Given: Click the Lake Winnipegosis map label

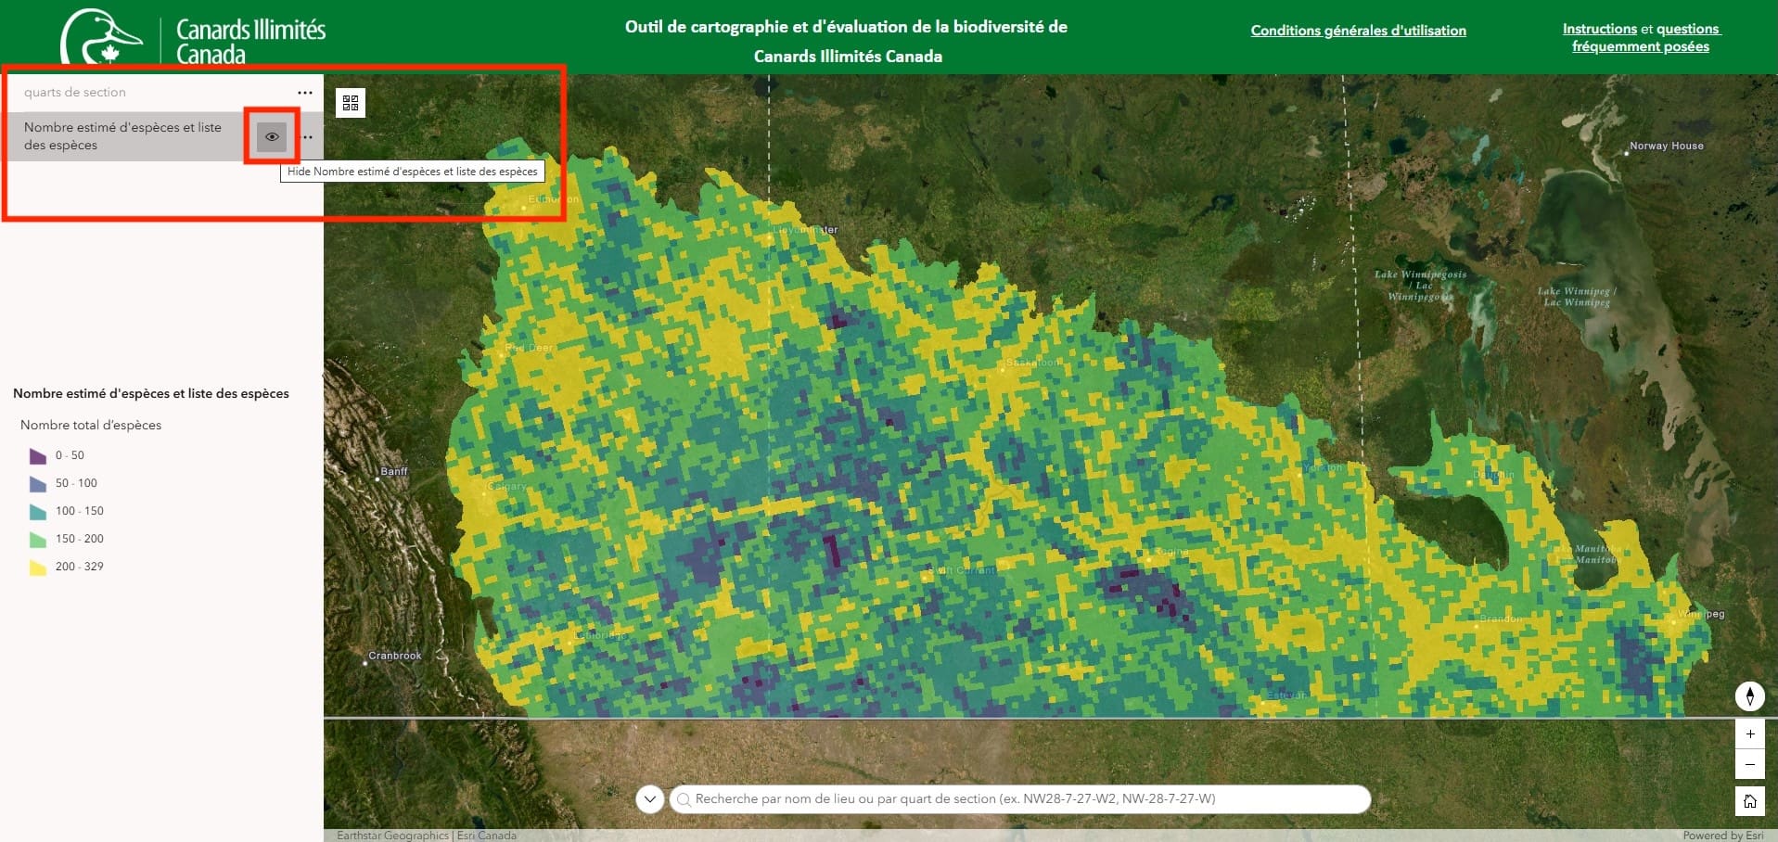Looking at the screenshot, I should coord(1420,285).
